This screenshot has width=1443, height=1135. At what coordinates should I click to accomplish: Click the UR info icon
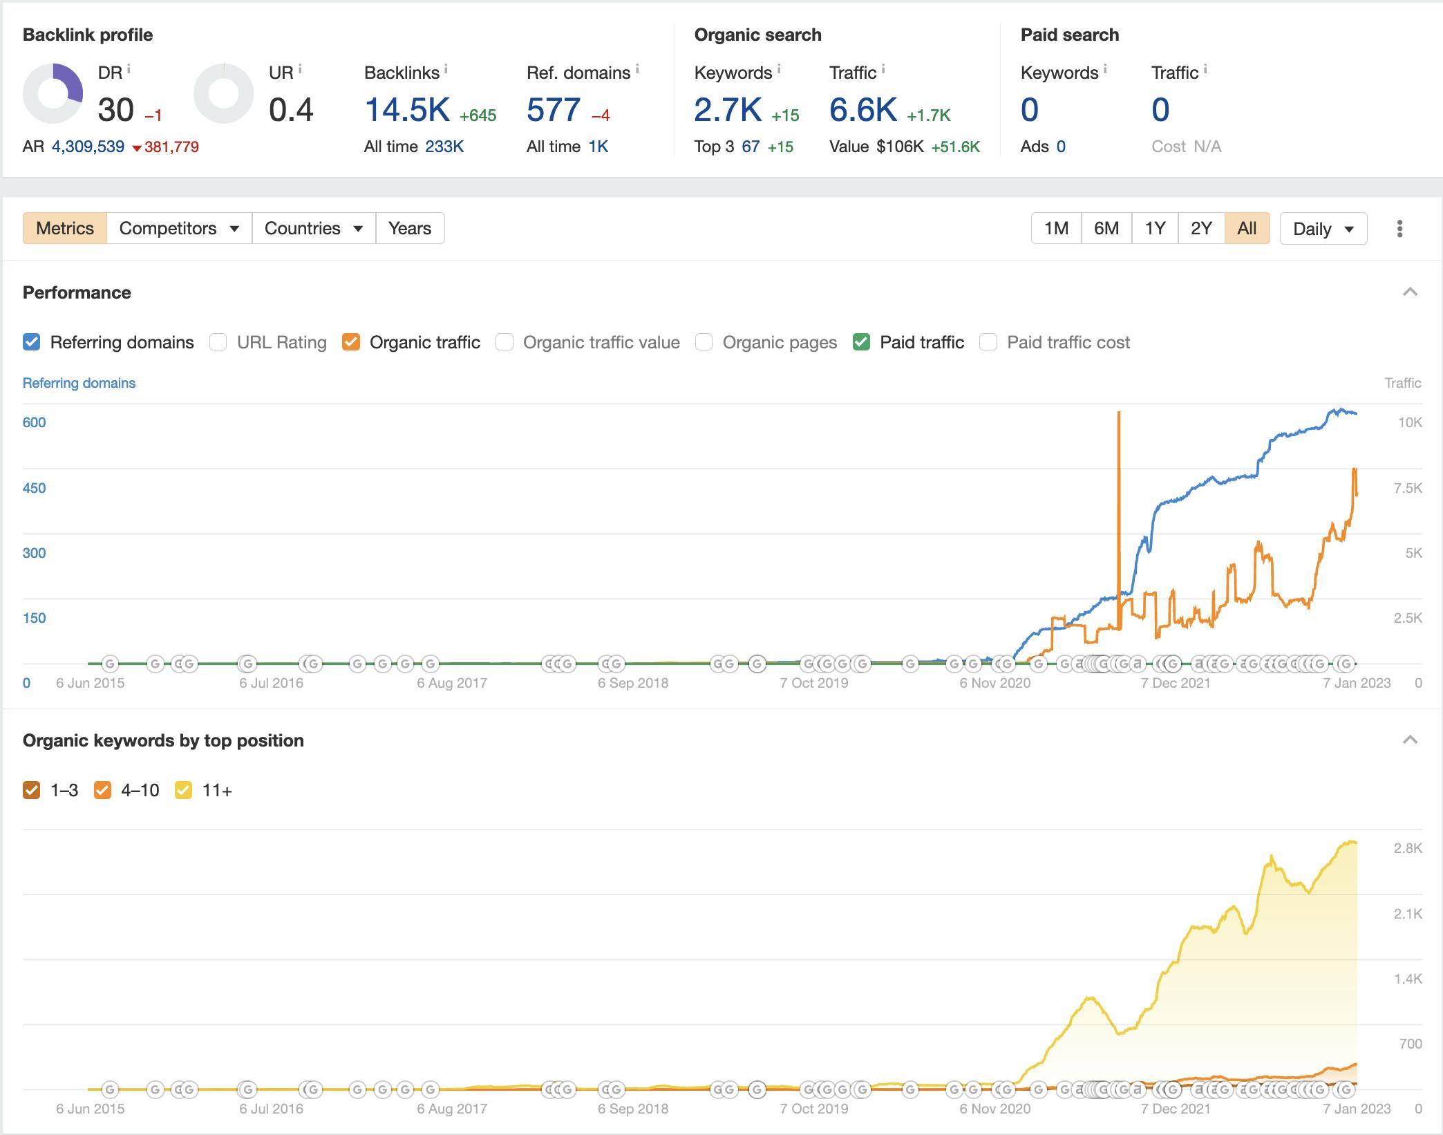(300, 68)
